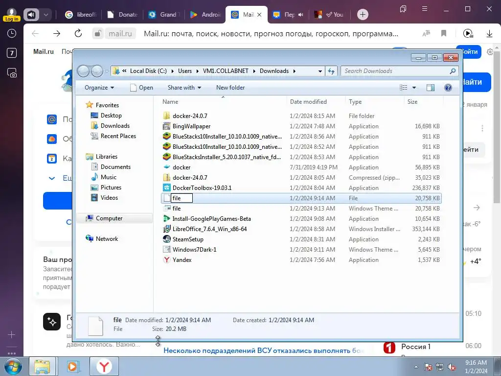Click the taskbar clock showing 9:16 AM

pos(476,367)
